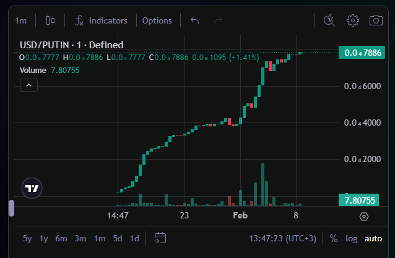Select the 5d range

coord(118,238)
